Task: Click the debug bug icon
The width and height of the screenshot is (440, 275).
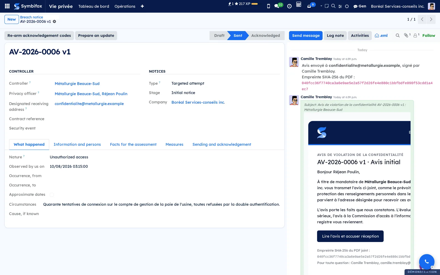Action: coord(347,6)
